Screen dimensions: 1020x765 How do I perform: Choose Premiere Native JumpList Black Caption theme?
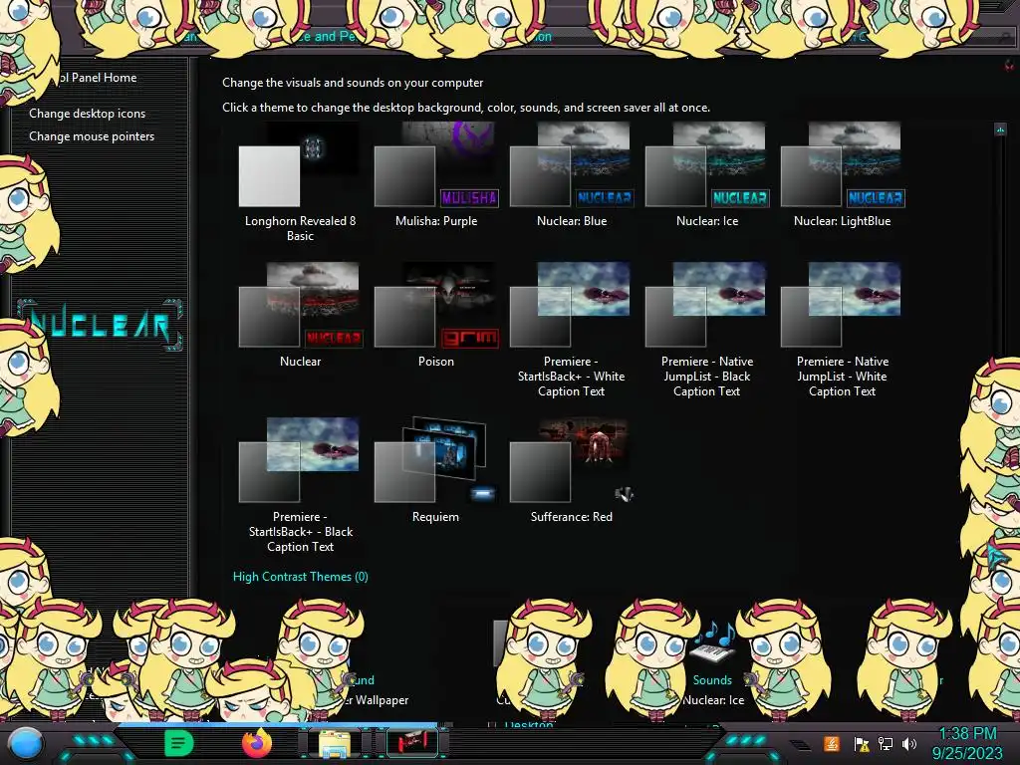(707, 331)
